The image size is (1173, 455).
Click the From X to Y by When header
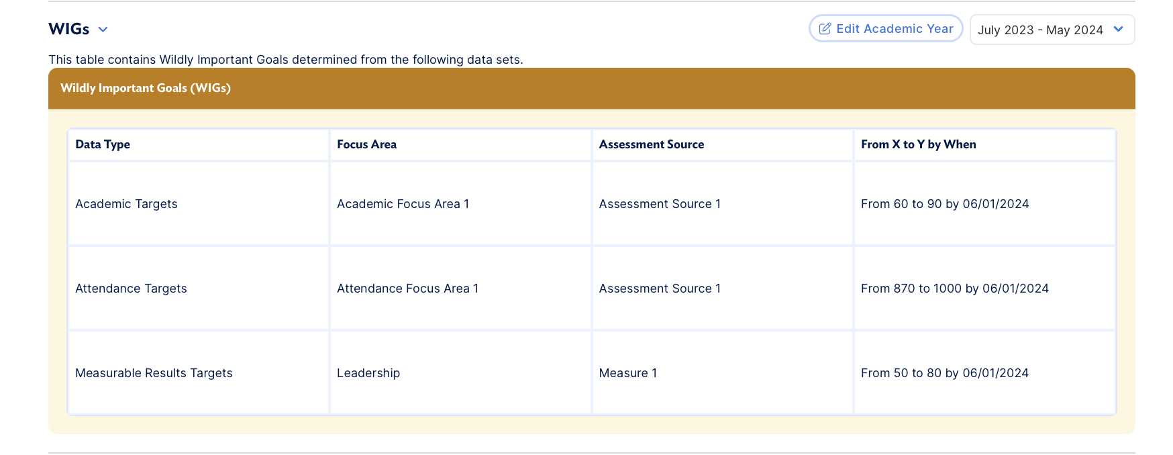[919, 144]
